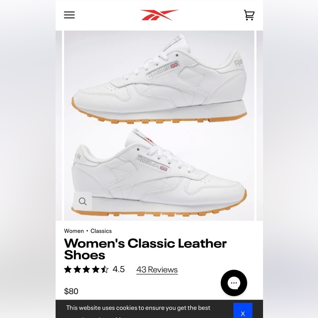
Task: Open the live chat bubble
Action: click(x=234, y=283)
